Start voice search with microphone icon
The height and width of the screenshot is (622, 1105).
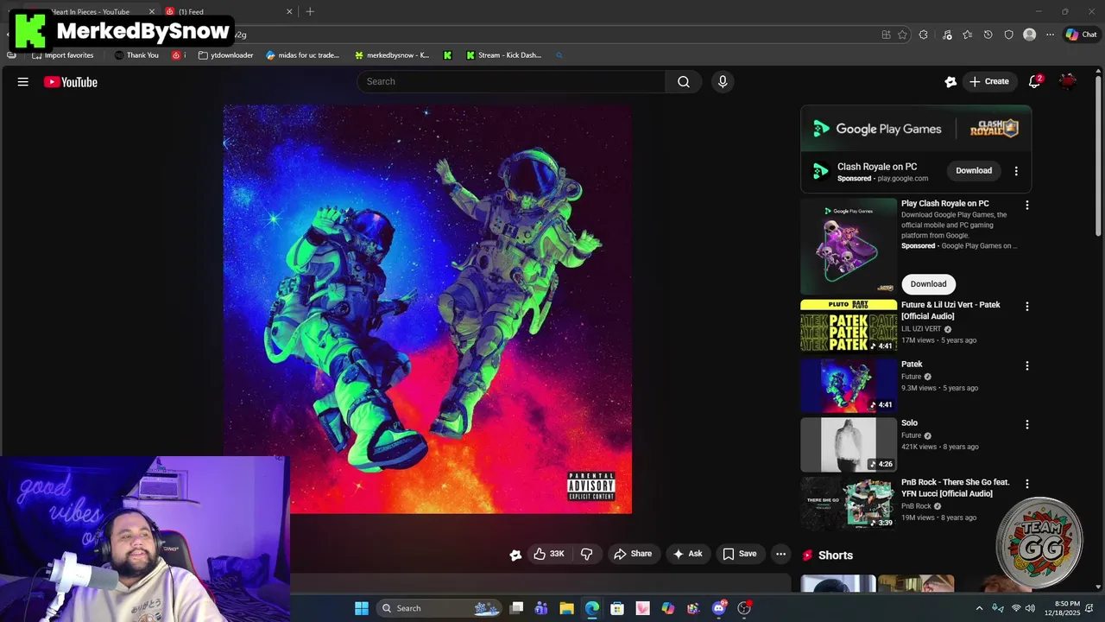pos(723,82)
